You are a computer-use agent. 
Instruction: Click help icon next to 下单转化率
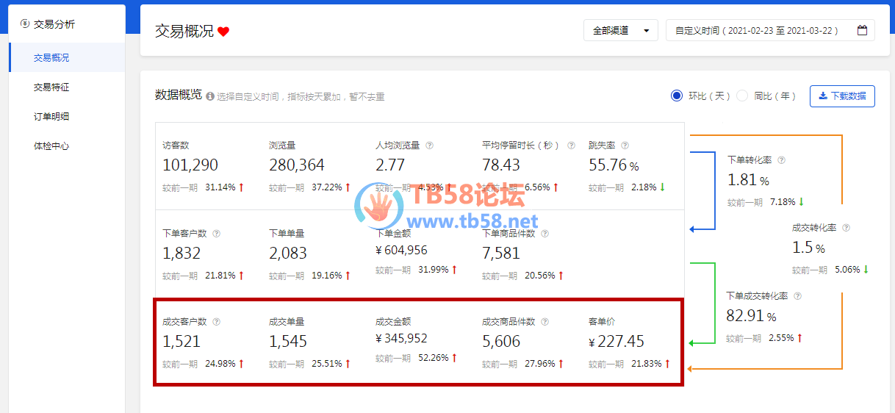coord(781,159)
